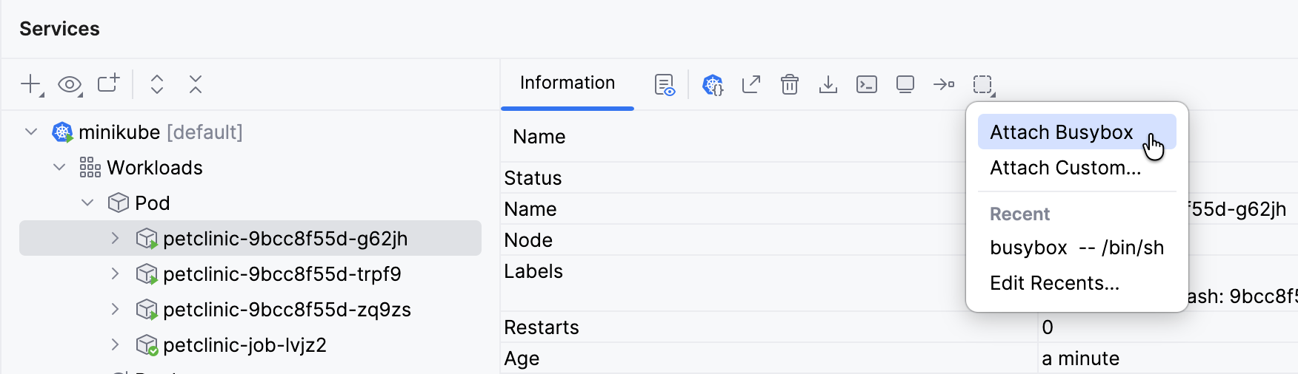This screenshot has width=1298, height=374.
Task: Select the petclinic-9bcc8f55d-g62jh pod label
Action: [285, 239]
